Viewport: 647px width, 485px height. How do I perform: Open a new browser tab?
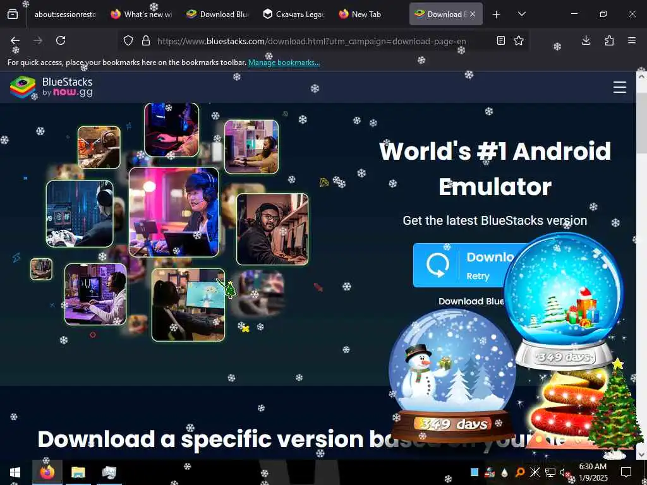[x=497, y=15]
